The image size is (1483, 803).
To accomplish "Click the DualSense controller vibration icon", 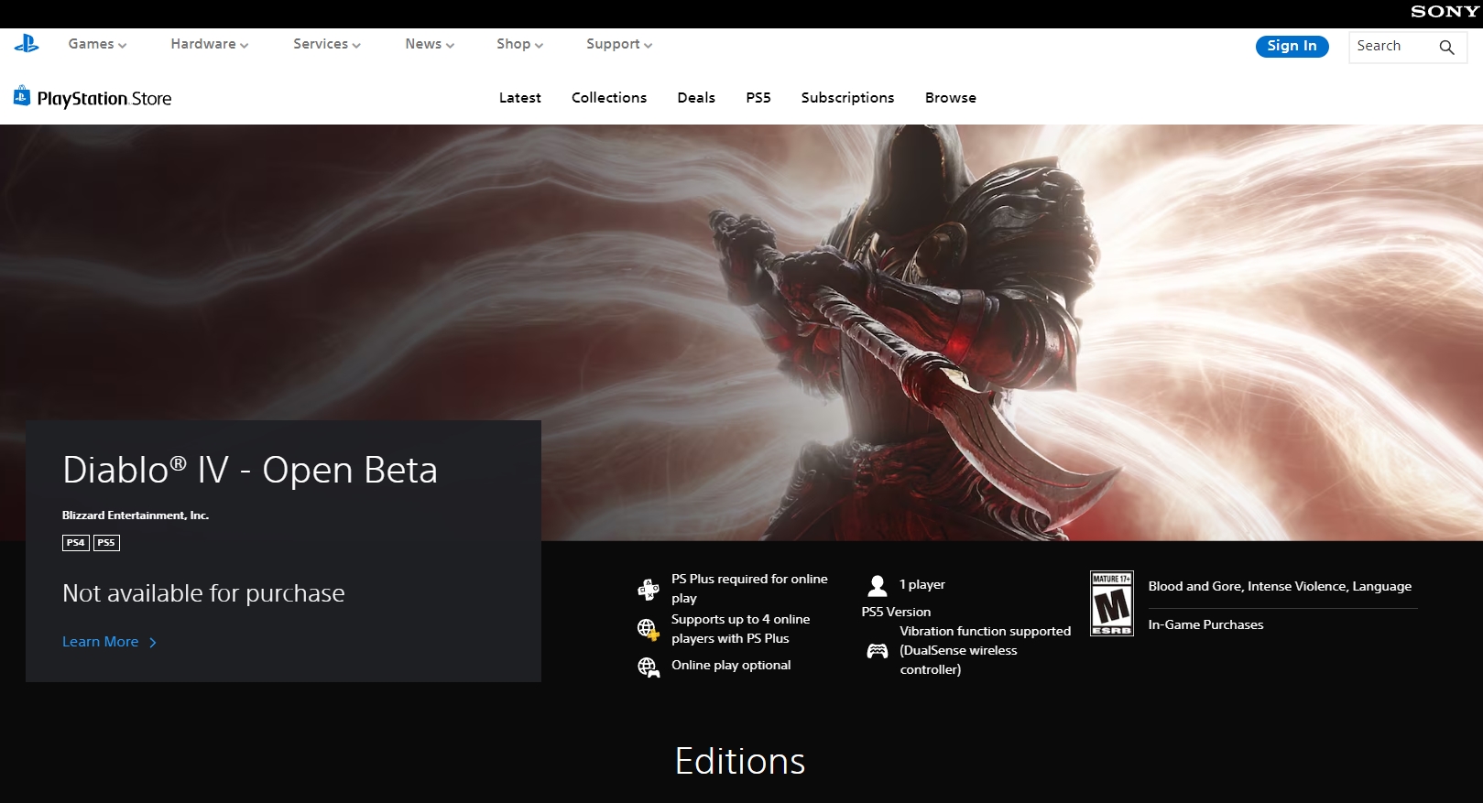I will click(878, 651).
